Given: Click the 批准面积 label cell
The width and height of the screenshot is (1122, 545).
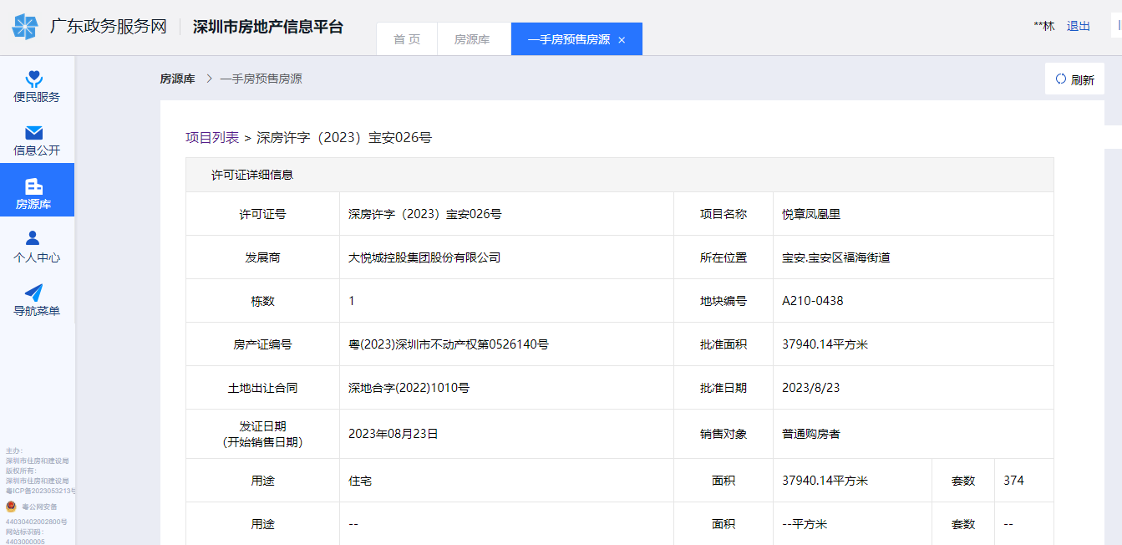Looking at the screenshot, I should click(723, 344).
